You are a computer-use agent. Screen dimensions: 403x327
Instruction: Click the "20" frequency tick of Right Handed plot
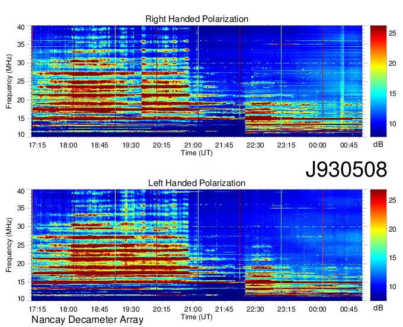click(21, 100)
